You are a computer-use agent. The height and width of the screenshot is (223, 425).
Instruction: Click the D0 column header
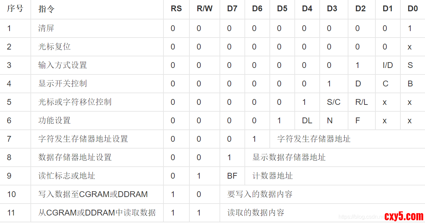[x=413, y=9]
